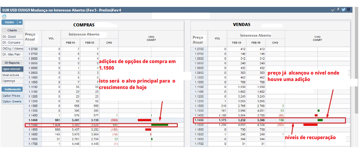Open the Most Actives report
This screenshot has width=362, height=151.
[x=12, y=75]
